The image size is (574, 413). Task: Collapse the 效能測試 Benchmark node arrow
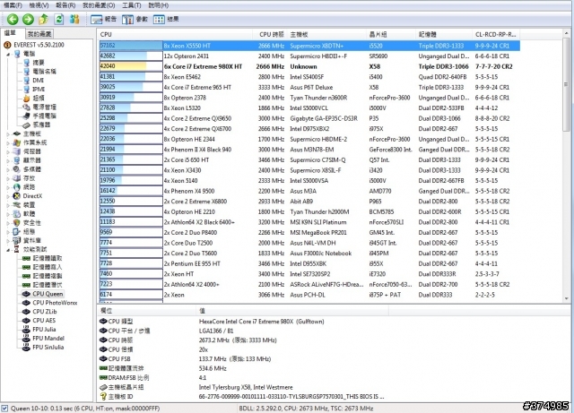pyautogui.click(x=8, y=249)
